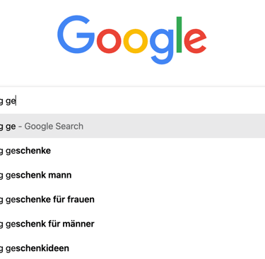Viewport: 265px width, 259px height.
Task: Click the red first o in Google logo
Action: coord(109,41)
